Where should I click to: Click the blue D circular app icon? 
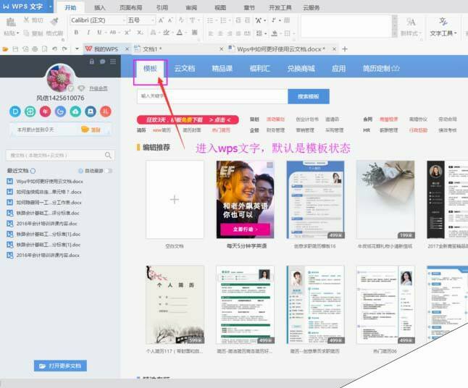15,111
